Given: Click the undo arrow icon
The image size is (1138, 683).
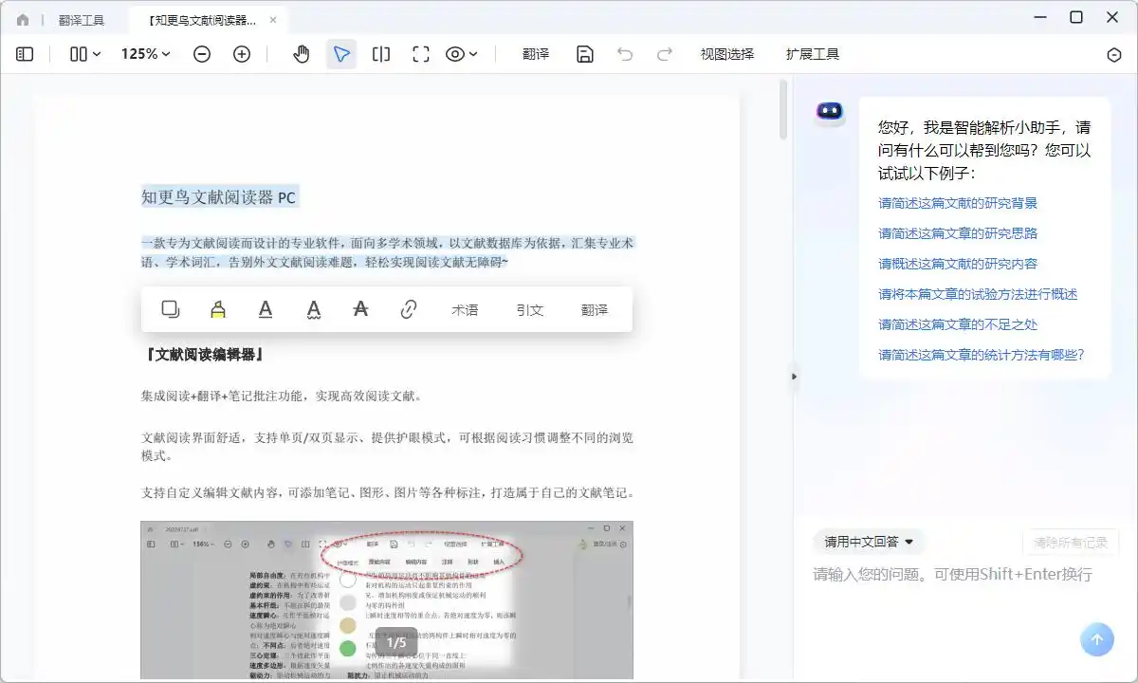Looking at the screenshot, I should 625,54.
